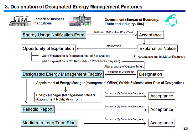The height and width of the screenshot is (130, 188).
Task: Click the Energy Manager Appointment Notification Form box
Action: [68, 97]
